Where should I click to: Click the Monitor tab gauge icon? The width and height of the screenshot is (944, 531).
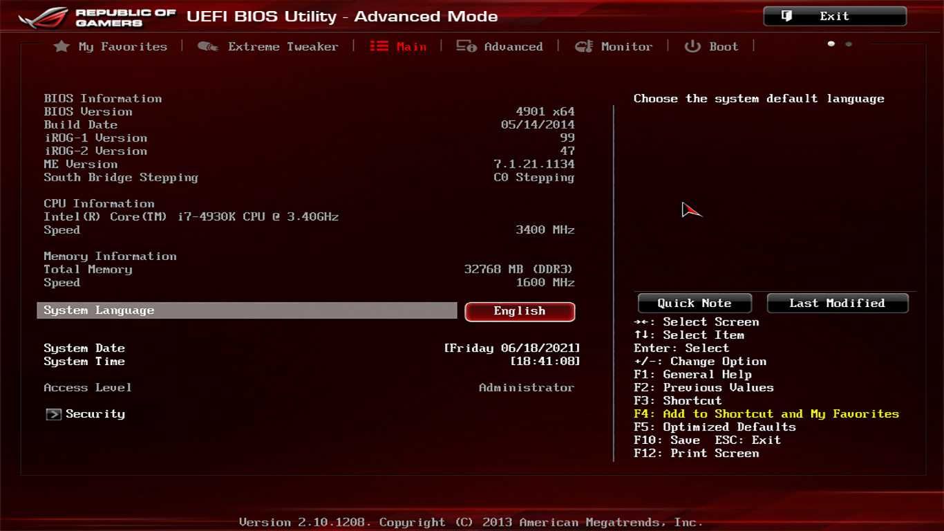pos(584,46)
